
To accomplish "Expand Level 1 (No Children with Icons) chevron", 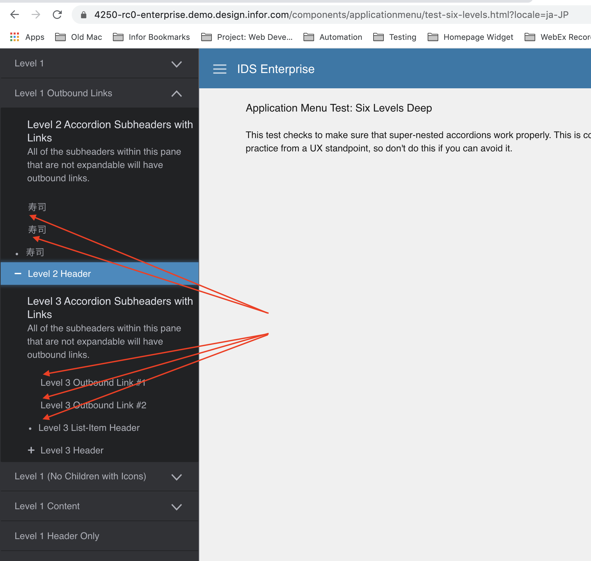I will tap(177, 477).
